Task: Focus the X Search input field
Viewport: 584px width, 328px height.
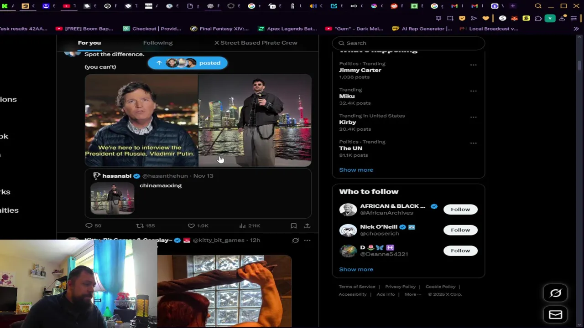Action: tap(408, 43)
